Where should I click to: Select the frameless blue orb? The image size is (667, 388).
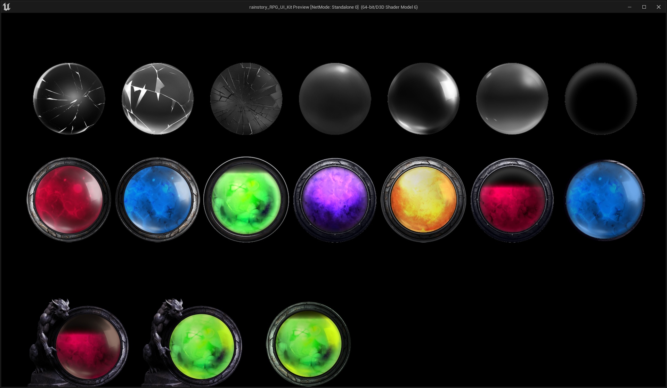pyautogui.click(x=605, y=200)
